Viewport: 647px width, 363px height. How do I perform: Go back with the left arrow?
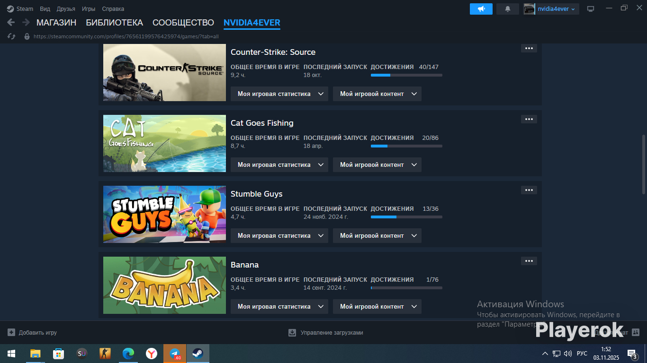(11, 22)
